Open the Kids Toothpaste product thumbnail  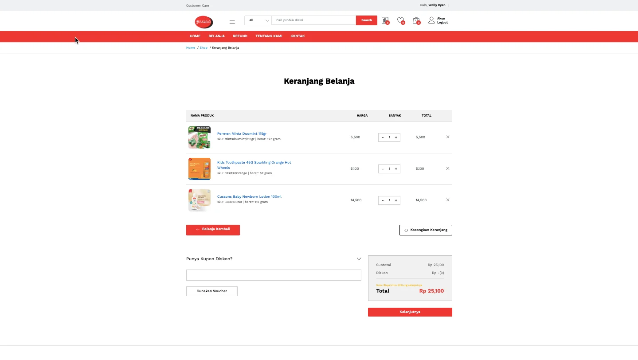coord(200,169)
